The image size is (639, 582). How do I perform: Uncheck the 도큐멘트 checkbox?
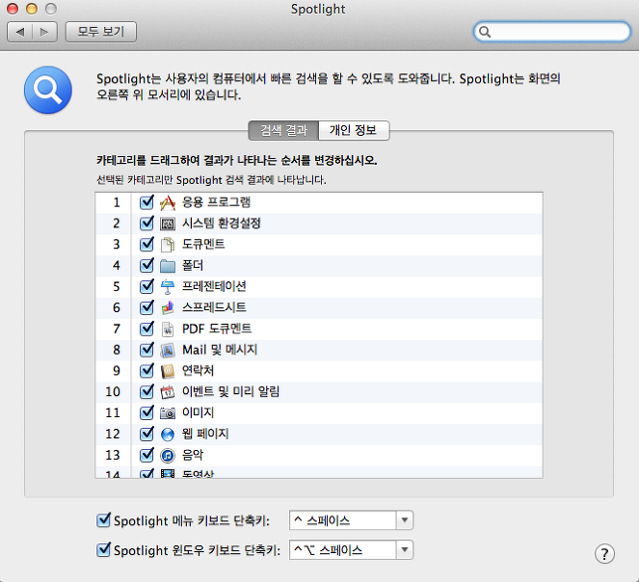pyautogui.click(x=146, y=244)
